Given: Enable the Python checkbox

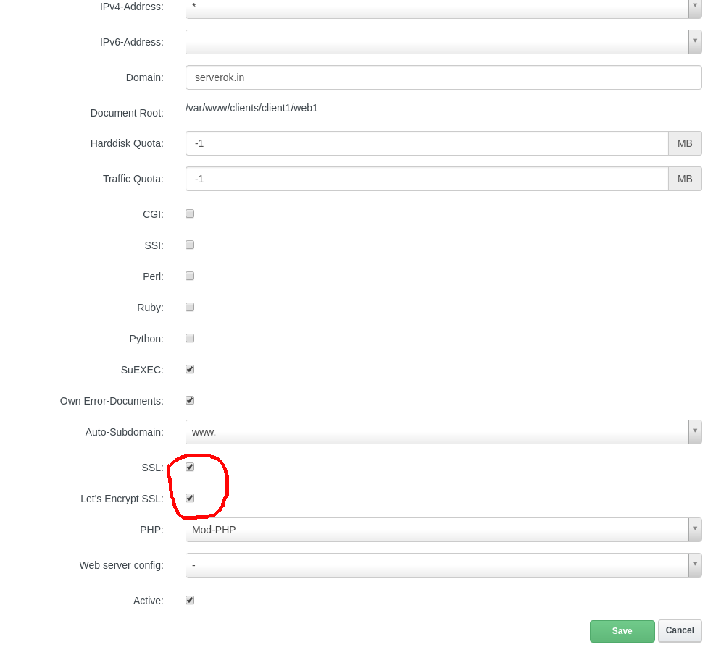Looking at the screenshot, I should point(189,338).
